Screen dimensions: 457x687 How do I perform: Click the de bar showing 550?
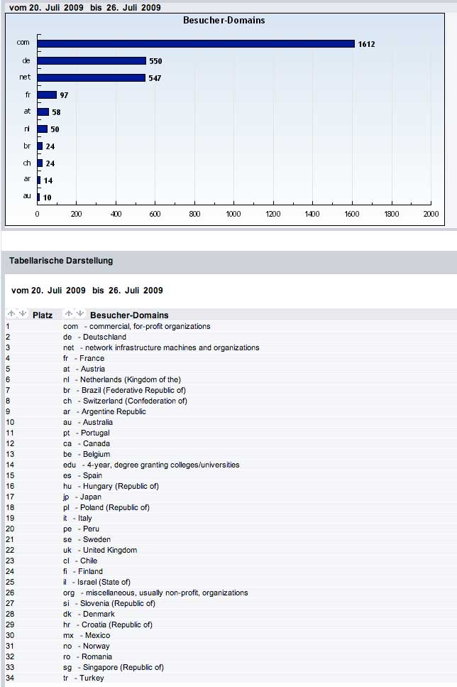(x=92, y=61)
